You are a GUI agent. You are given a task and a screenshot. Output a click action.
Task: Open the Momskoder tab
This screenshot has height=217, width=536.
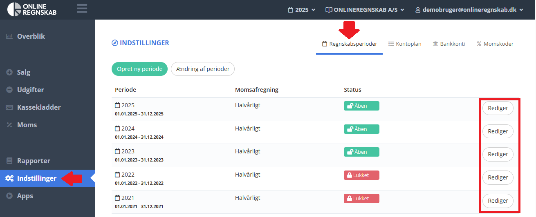495,44
